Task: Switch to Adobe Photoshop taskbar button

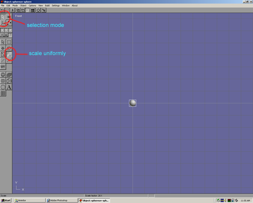Action: pyautogui.click(x=62, y=200)
